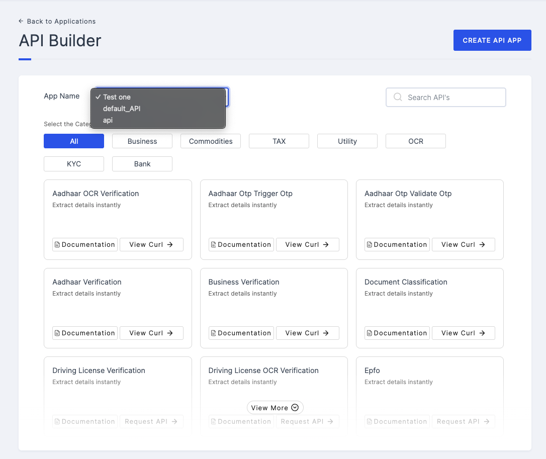Screen dimensions: 546x459
Task: Pick the api option in dropdown
Action: coord(108,120)
